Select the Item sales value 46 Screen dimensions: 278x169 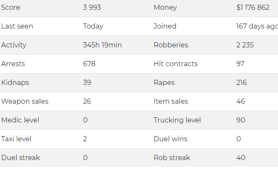pyautogui.click(x=240, y=101)
